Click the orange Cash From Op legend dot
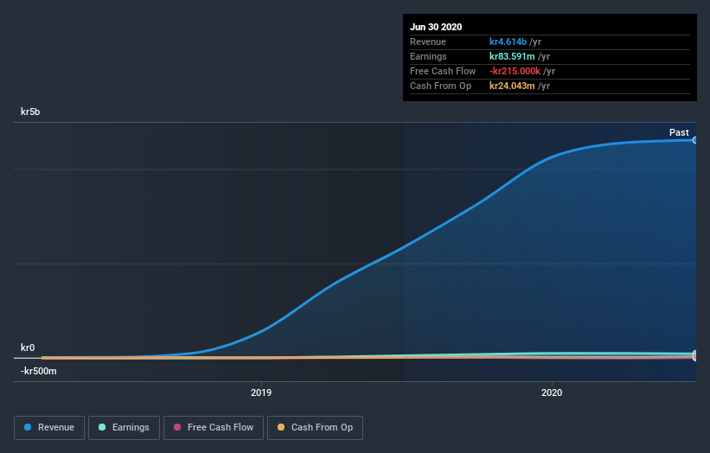This screenshot has height=453, width=710. pyautogui.click(x=281, y=427)
